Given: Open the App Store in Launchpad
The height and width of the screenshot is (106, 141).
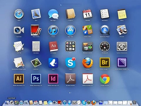Looking at the screenshot, I should [x=70, y=30].
